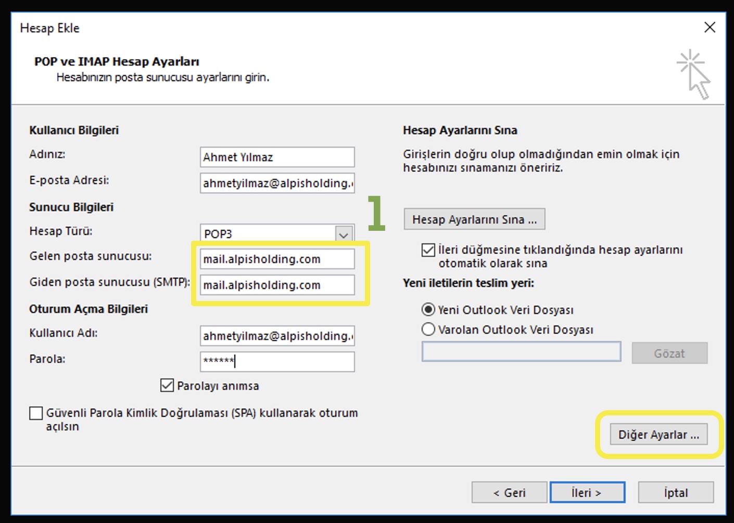The width and height of the screenshot is (734, 523).
Task: Click the existing data file path field
Action: point(521,352)
